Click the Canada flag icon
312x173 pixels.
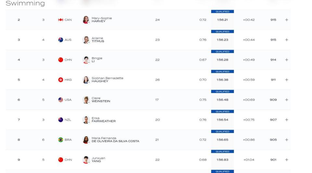tap(61, 20)
